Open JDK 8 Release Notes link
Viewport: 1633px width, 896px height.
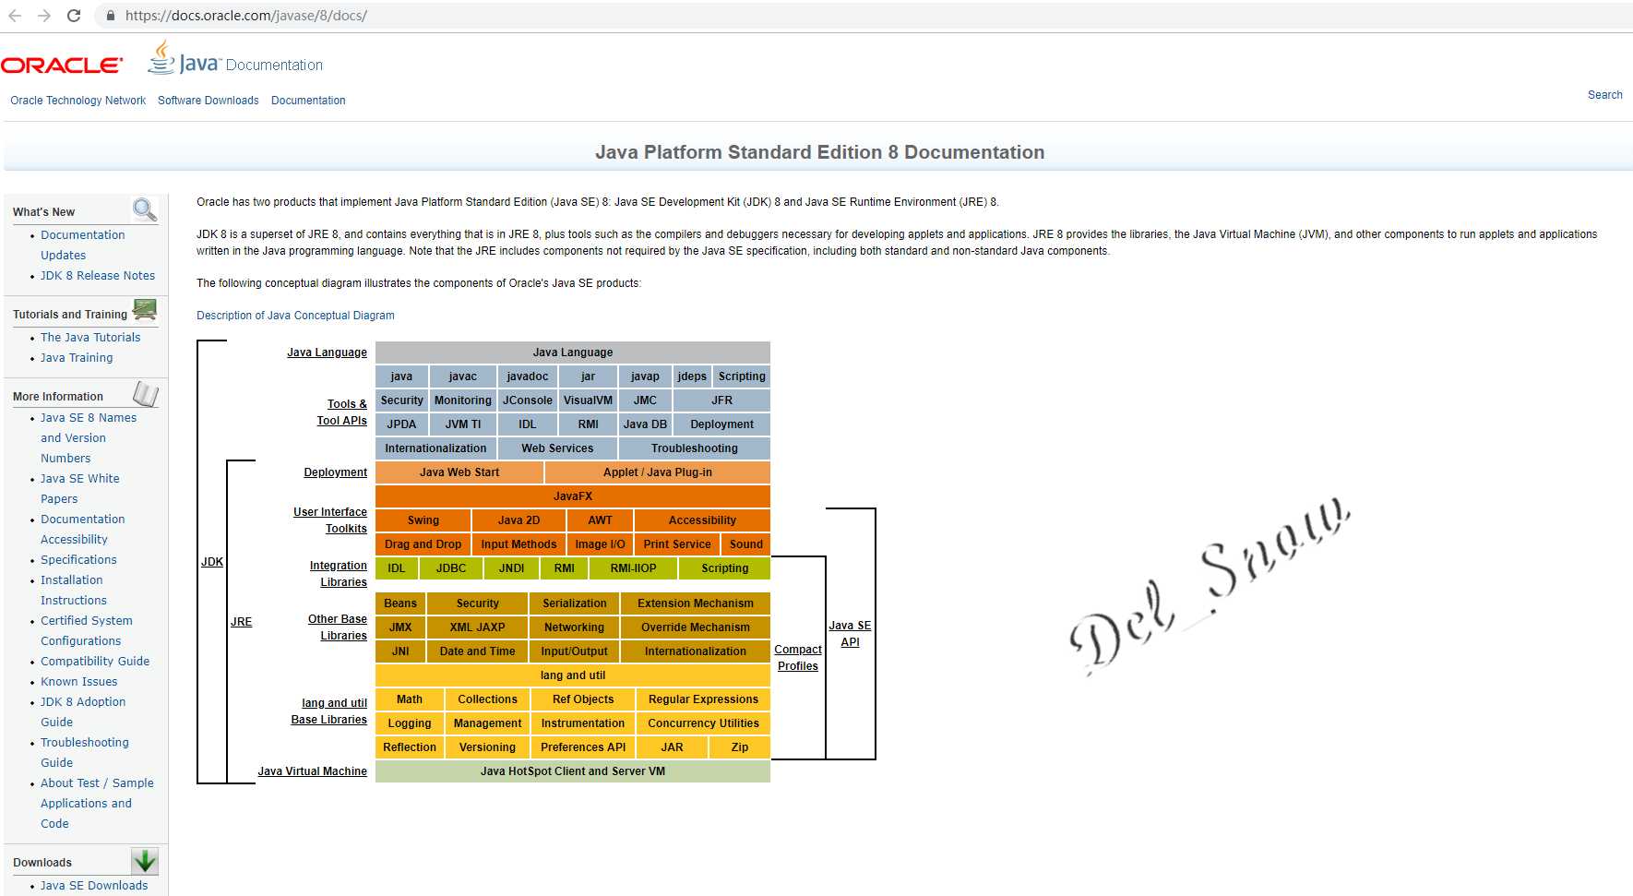(98, 276)
